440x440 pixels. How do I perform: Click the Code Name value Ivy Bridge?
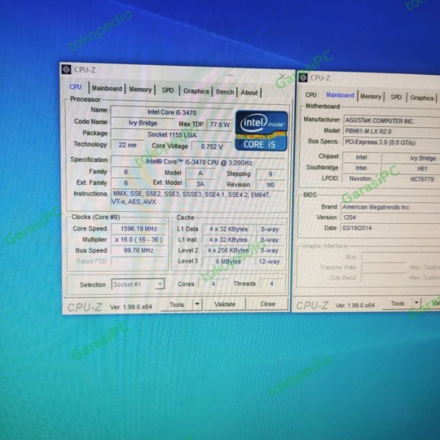[x=143, y=123]
